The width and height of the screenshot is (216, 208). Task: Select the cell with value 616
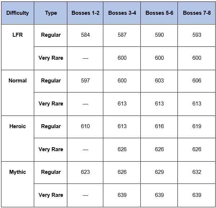(x=159, y=126)
